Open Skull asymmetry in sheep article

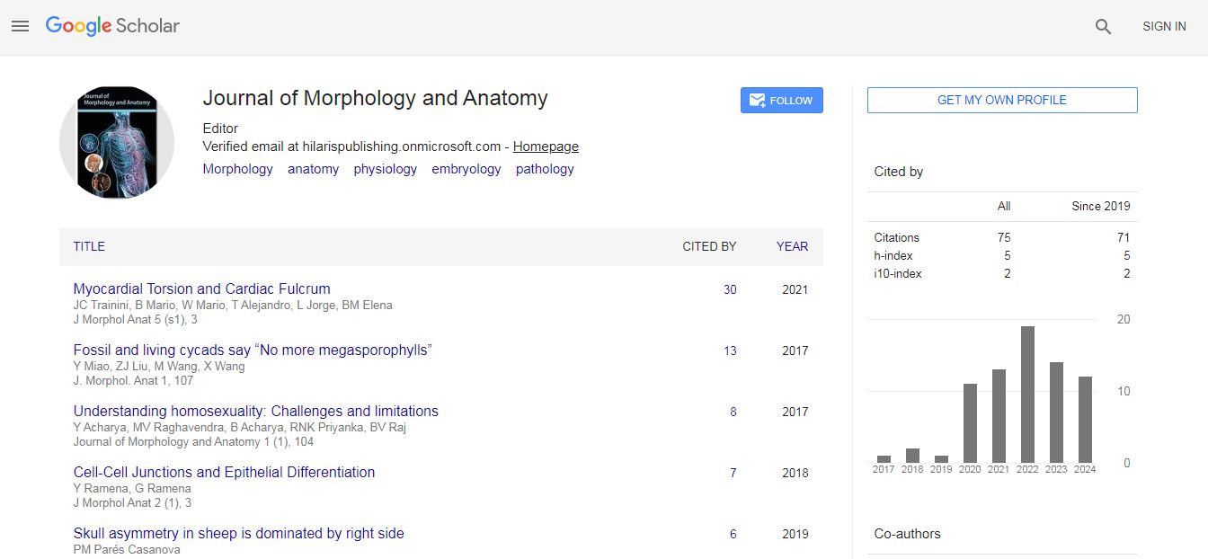[238, 534]
